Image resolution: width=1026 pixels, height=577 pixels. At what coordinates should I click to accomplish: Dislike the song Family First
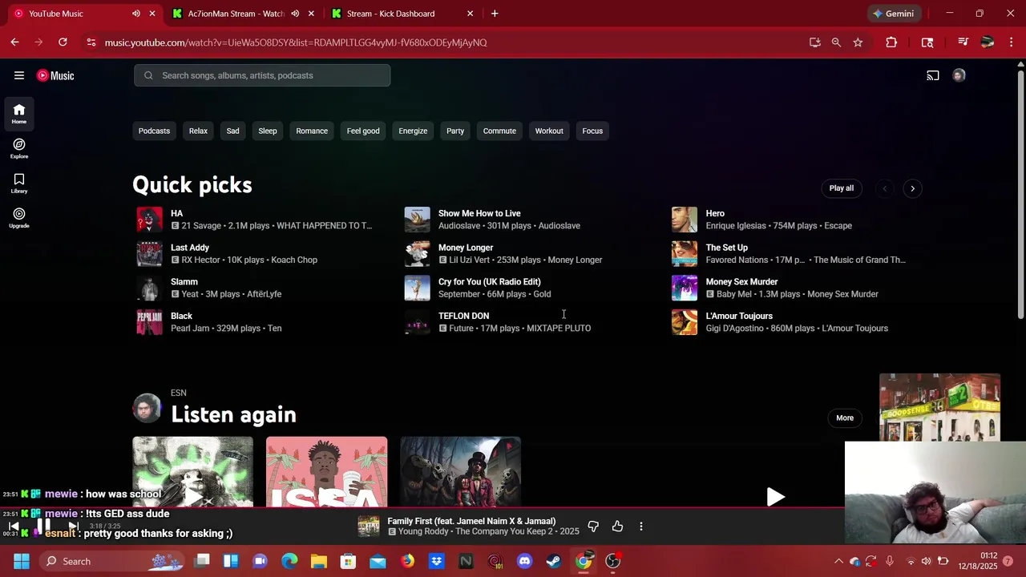pos(593,527)
